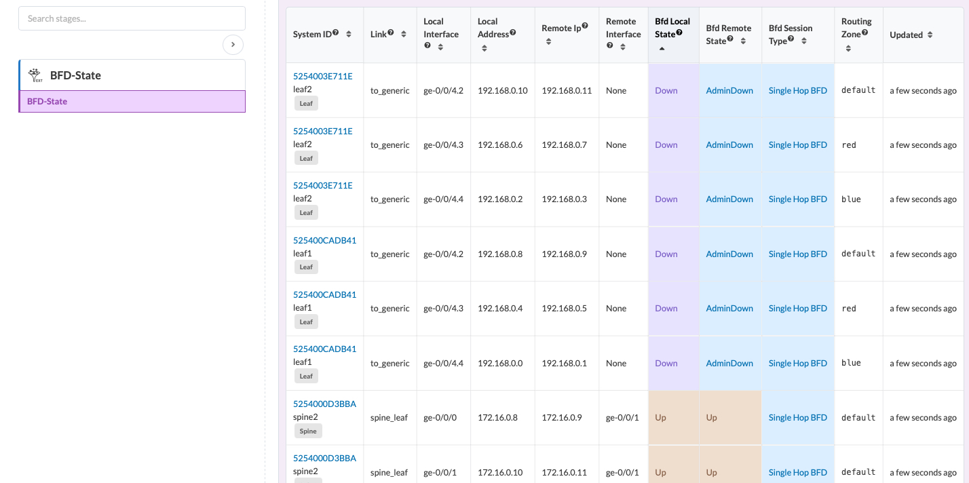
Task: Sort table by Updated column arrows
Action: click(x=930, y=35)
